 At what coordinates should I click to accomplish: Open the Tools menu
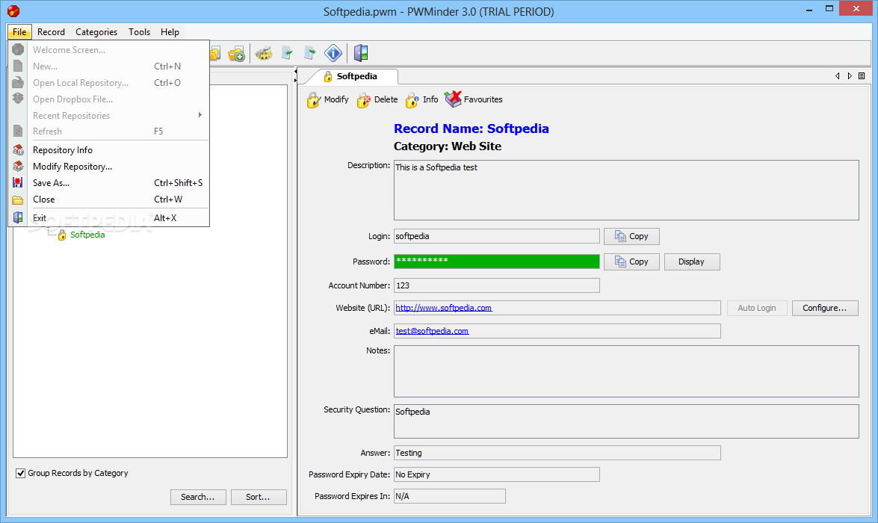click(x=140, y=32)
